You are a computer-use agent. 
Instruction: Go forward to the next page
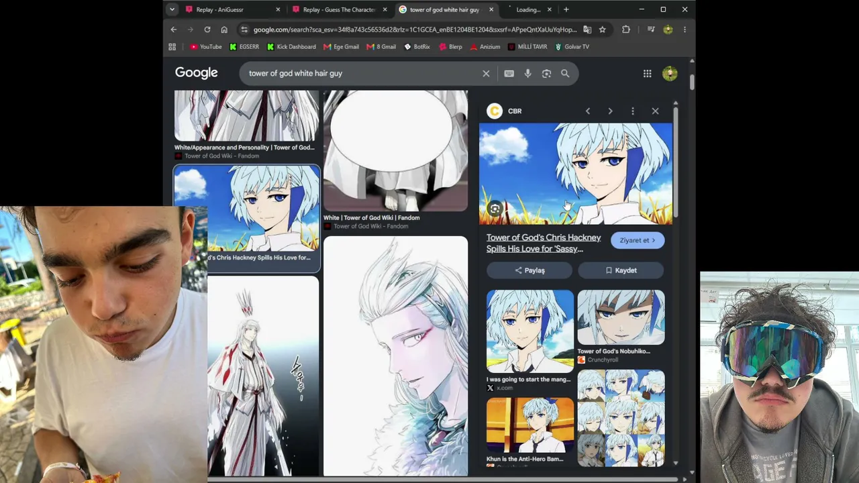tap(191, 30)
